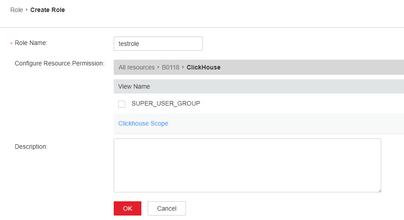The image size is (404, 220).
Task: Navigate to the B0118 resource level
Action: coord(170,67)
